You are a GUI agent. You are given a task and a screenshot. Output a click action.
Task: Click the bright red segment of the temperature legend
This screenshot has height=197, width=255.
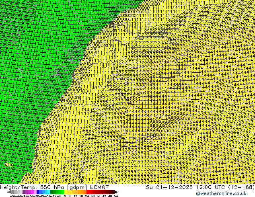88,192
